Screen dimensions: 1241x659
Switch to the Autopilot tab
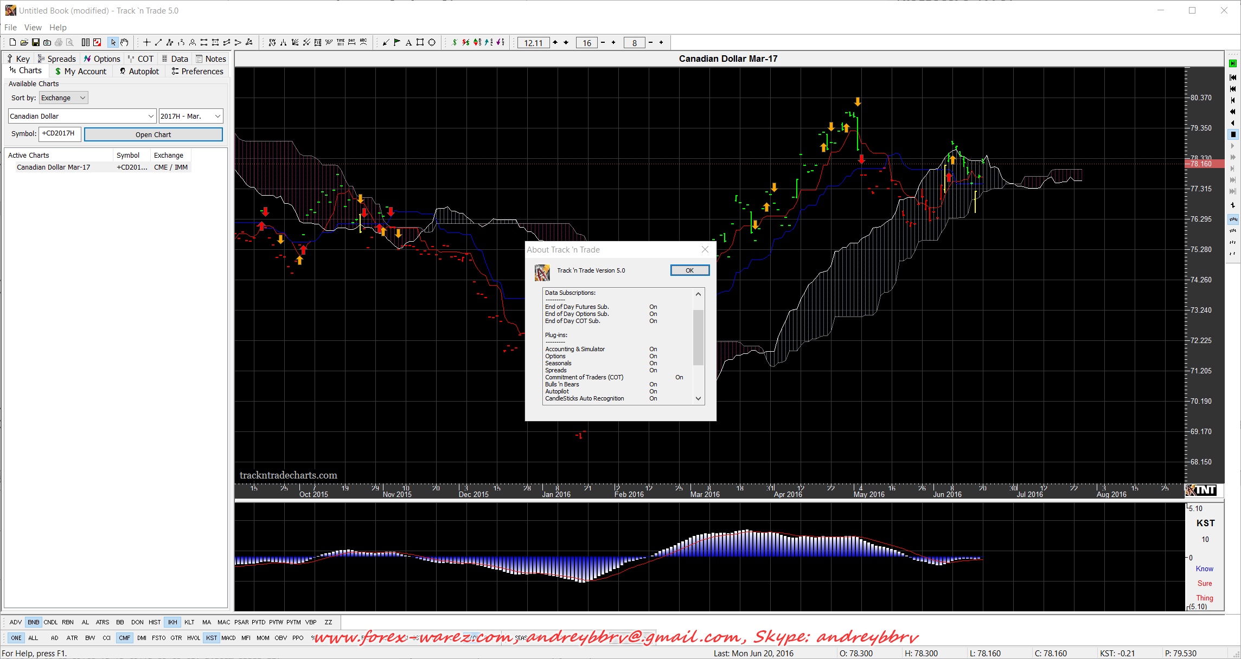click(139, 72)
